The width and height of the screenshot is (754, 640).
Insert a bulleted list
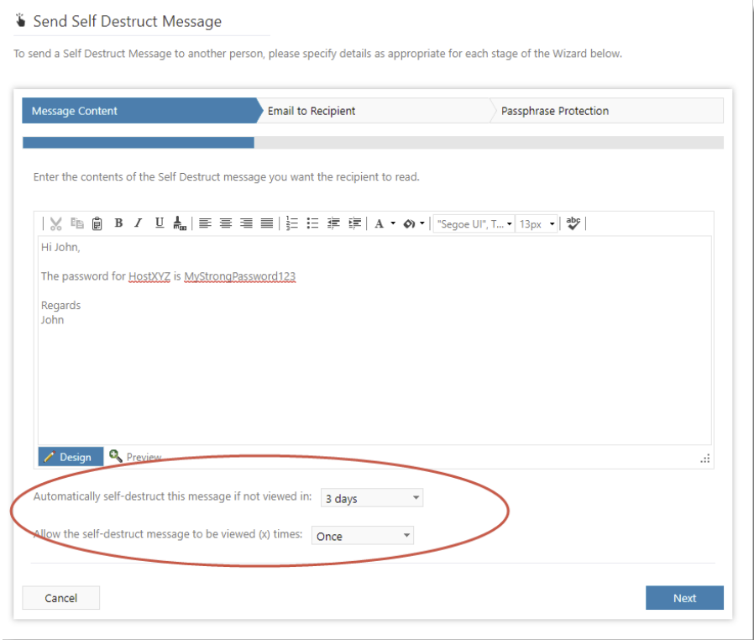pyautogui.click(x=312, y=223)
